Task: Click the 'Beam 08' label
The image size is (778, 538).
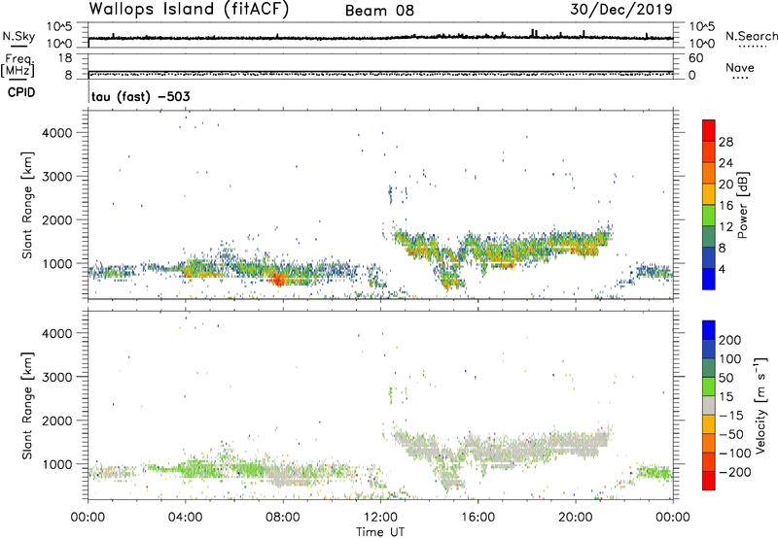Action: pos(379,11)
